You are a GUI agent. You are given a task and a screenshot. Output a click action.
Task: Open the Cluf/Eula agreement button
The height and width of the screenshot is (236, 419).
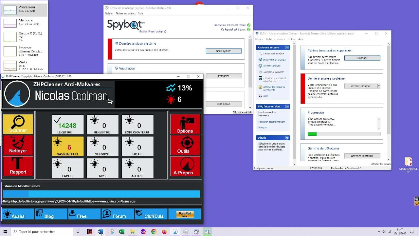(151, 214)
